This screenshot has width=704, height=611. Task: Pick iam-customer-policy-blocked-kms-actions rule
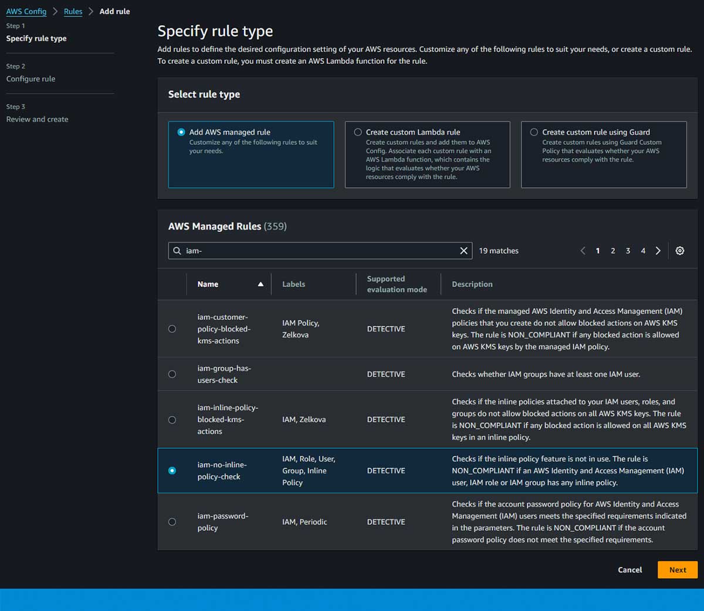[172, 329]
